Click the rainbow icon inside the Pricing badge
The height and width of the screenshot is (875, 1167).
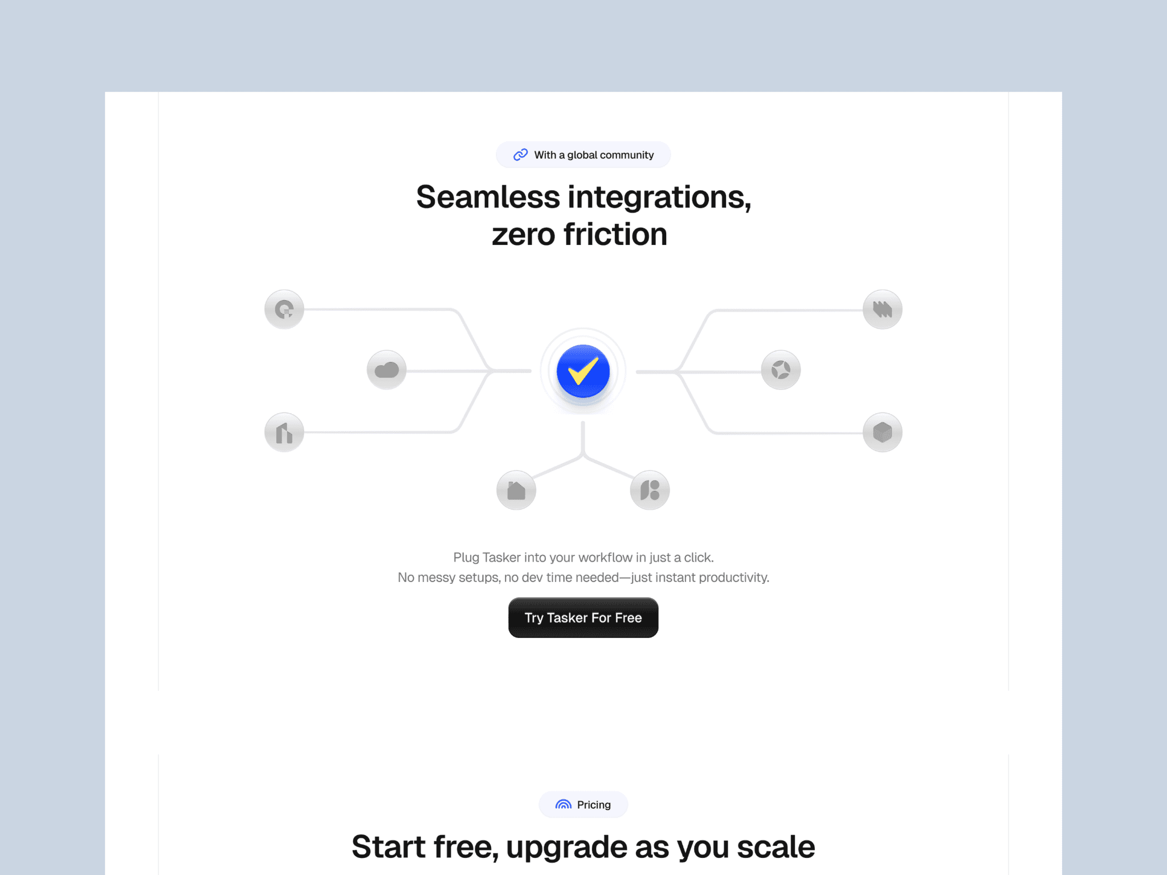coord(563,804)
